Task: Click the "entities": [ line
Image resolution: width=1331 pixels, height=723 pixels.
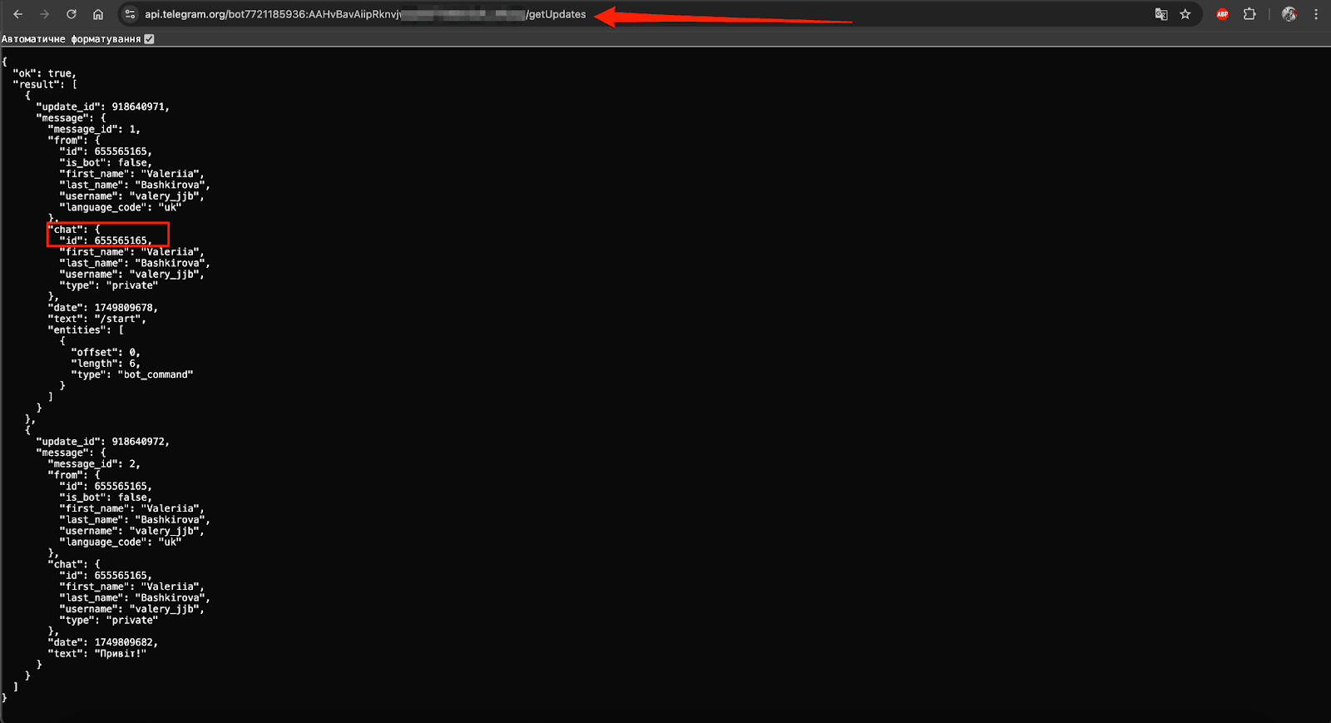Action: tap(86, 330)
